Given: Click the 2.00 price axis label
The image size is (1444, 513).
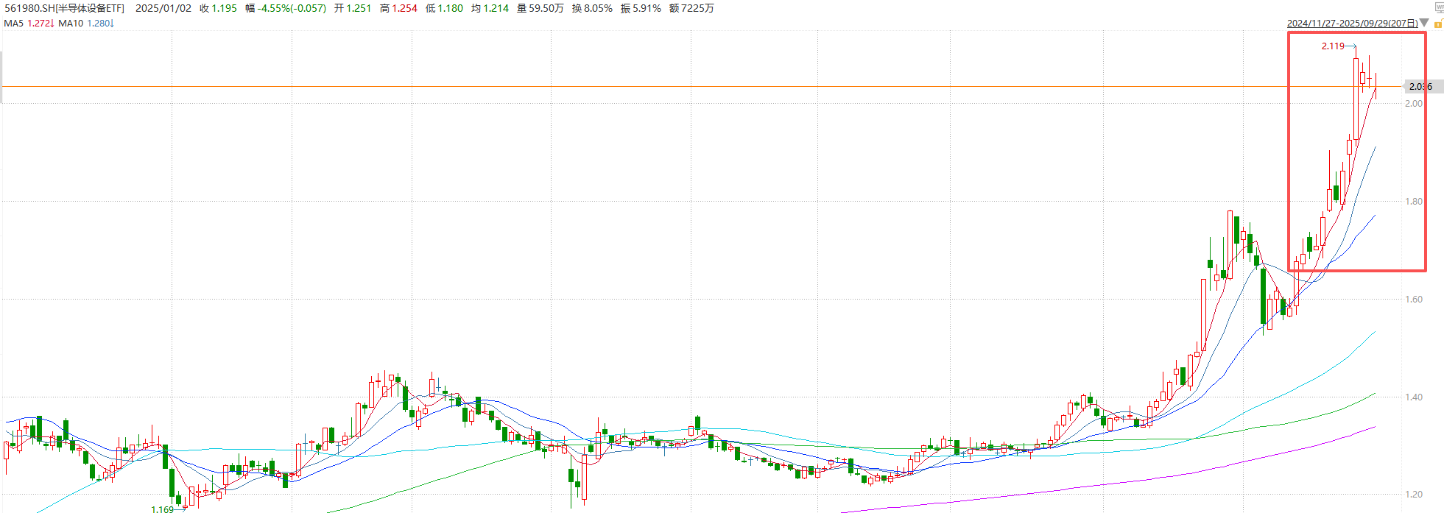Looking at the screenshot, I should (1414, 104).
